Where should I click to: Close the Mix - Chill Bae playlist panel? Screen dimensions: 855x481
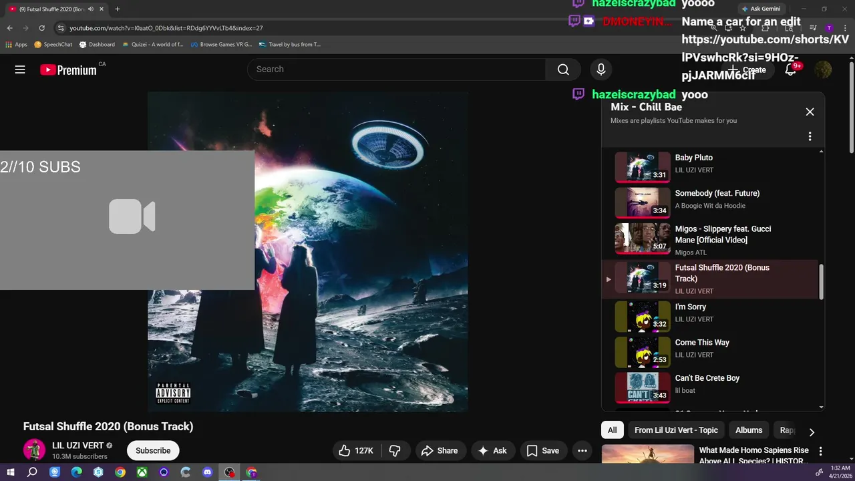(810, 112)
